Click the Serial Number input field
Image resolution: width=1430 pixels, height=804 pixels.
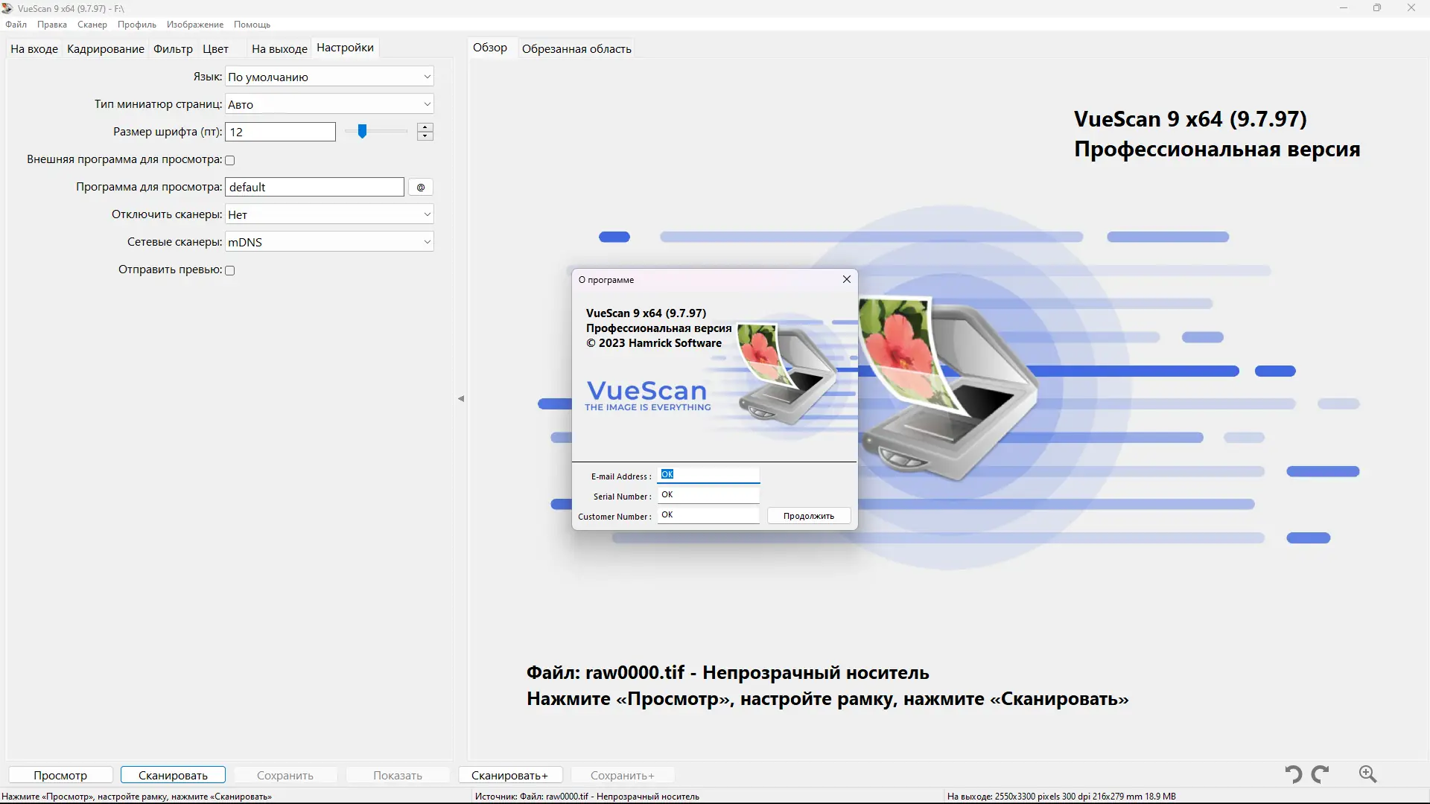click(708, 495)
